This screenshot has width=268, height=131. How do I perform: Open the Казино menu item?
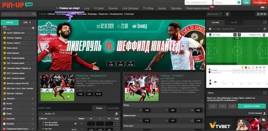coord(113,8)
